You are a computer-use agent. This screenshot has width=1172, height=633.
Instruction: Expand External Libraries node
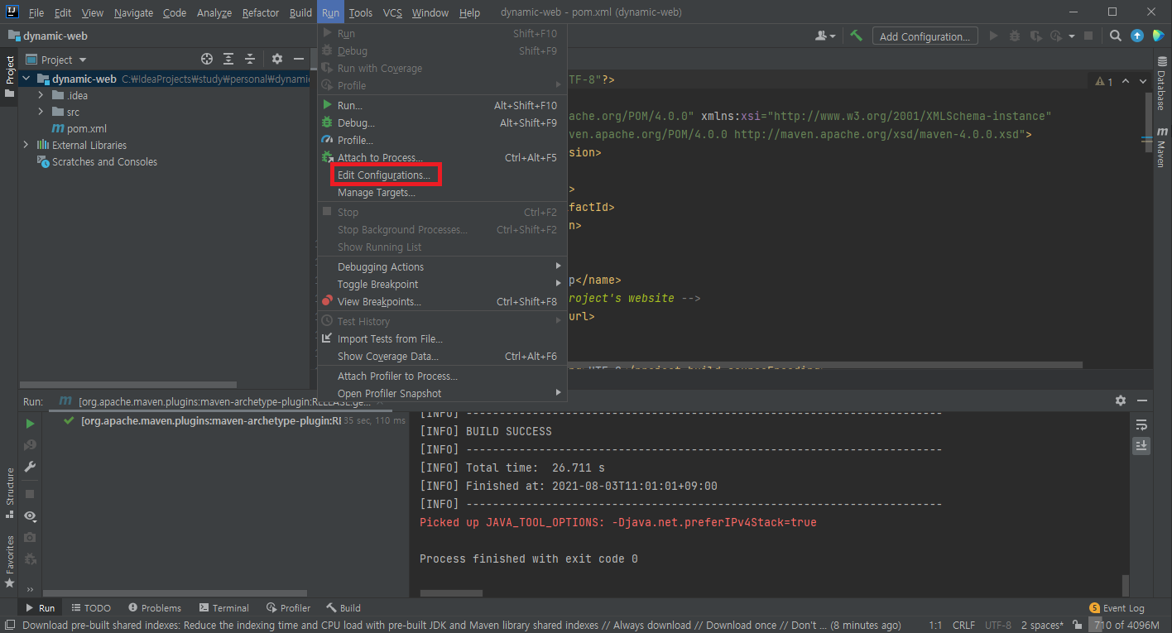coord(26,145)
